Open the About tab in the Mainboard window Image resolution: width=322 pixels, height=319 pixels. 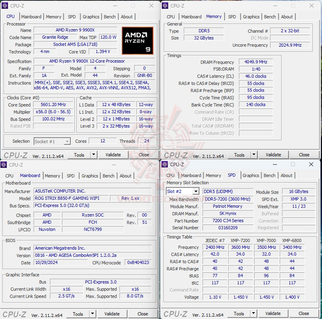pos(125,175)
